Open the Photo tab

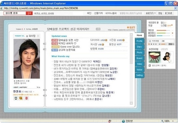coord(140,52)
